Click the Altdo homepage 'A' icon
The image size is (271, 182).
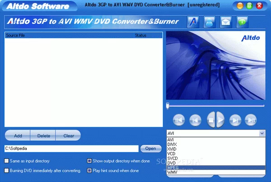tap(192, 21)
